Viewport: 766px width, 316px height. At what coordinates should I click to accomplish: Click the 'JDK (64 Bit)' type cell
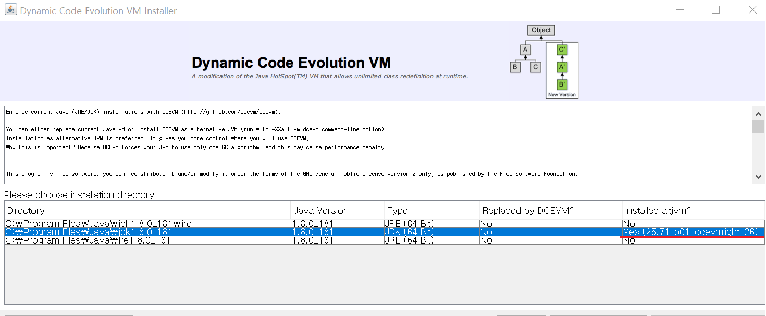431,232
